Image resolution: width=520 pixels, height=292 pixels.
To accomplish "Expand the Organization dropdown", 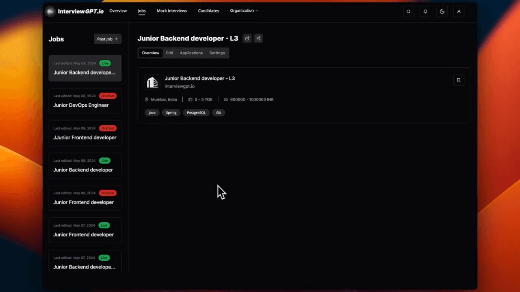I will click(243, 11).
